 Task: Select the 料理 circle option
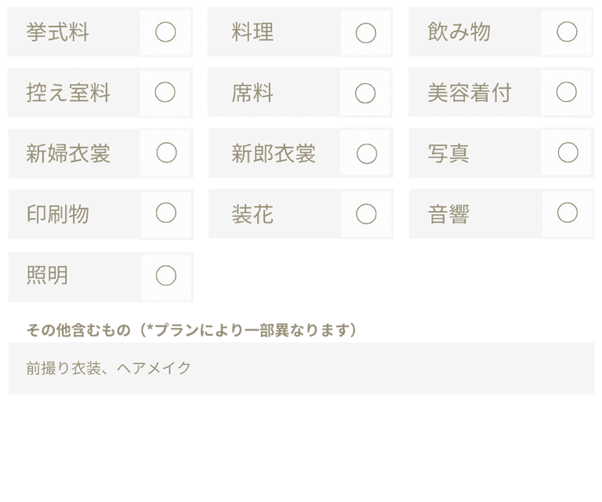pos(366,33)
